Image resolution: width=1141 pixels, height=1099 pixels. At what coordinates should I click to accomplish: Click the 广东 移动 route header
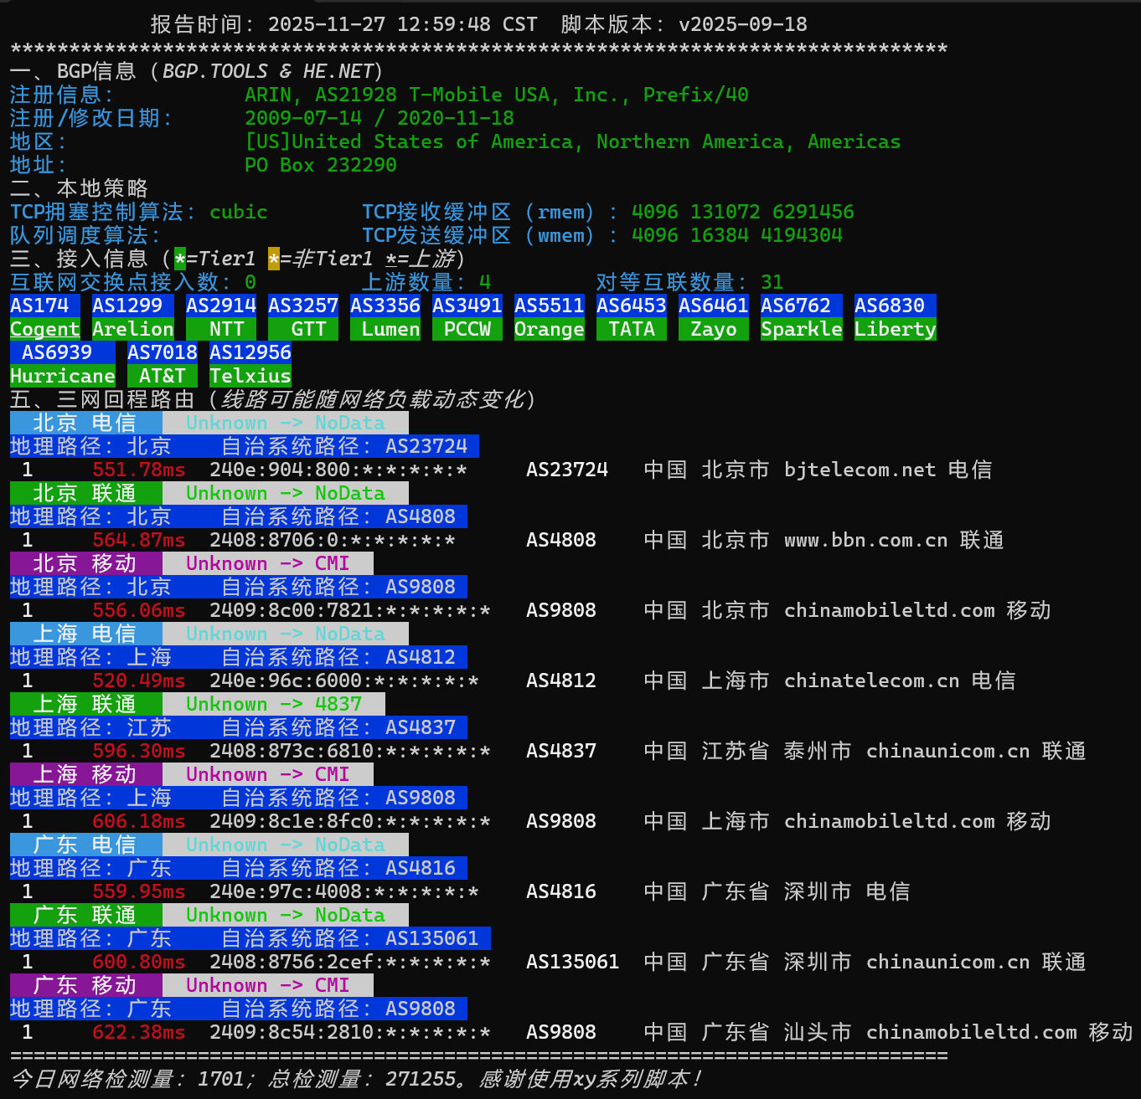tap(85, 985)
